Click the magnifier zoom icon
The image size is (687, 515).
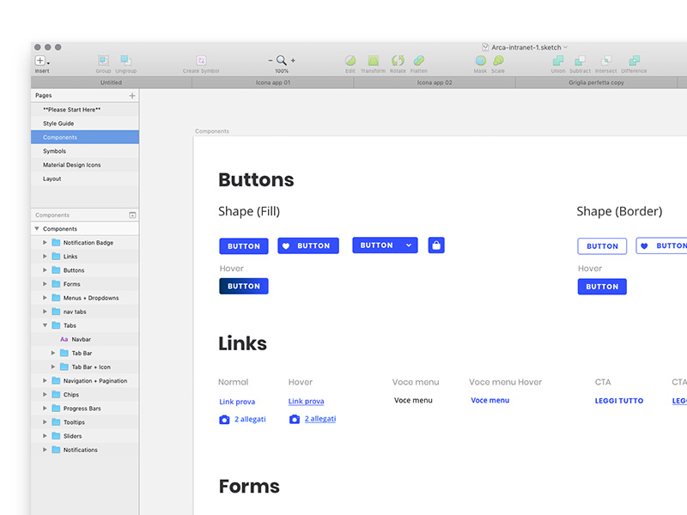point(282,60)
